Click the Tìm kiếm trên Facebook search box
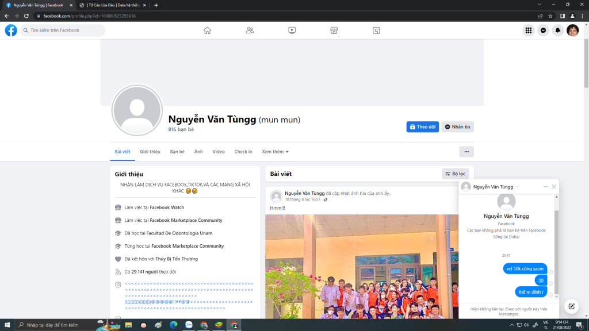Screen dimensions: 589x331 [x=62, y=30]
